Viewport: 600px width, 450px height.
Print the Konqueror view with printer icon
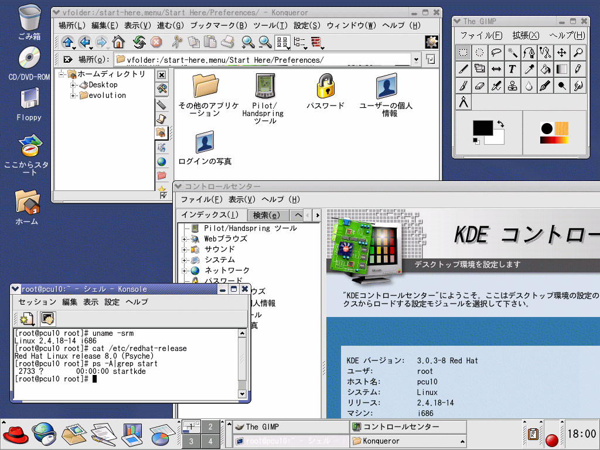click(228, 42)
